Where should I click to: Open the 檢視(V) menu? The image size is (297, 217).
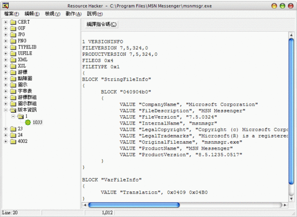[52, 14]
